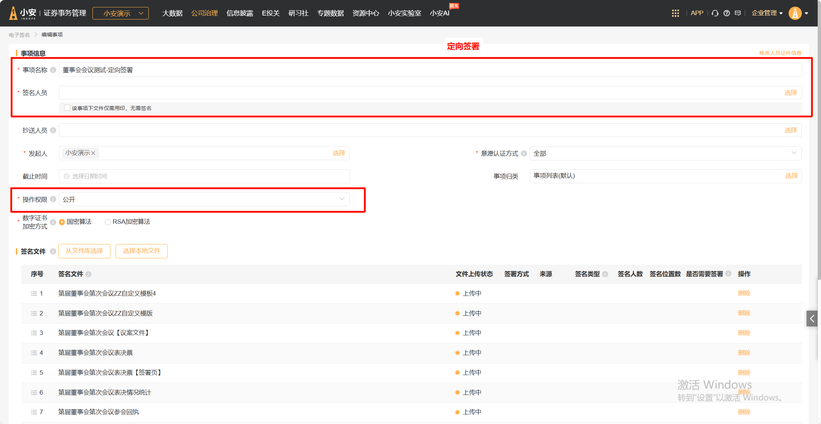Click the info icon beside 事项名称
The image size is (821, 424).
(53, 70)
